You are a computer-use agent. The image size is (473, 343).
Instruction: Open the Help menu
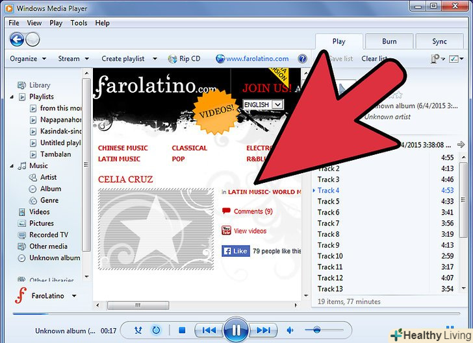click(102, 23)
